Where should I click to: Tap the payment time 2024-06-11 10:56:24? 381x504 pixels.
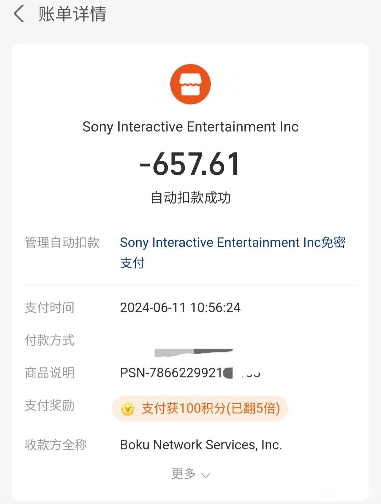click(x=180, y=308)
